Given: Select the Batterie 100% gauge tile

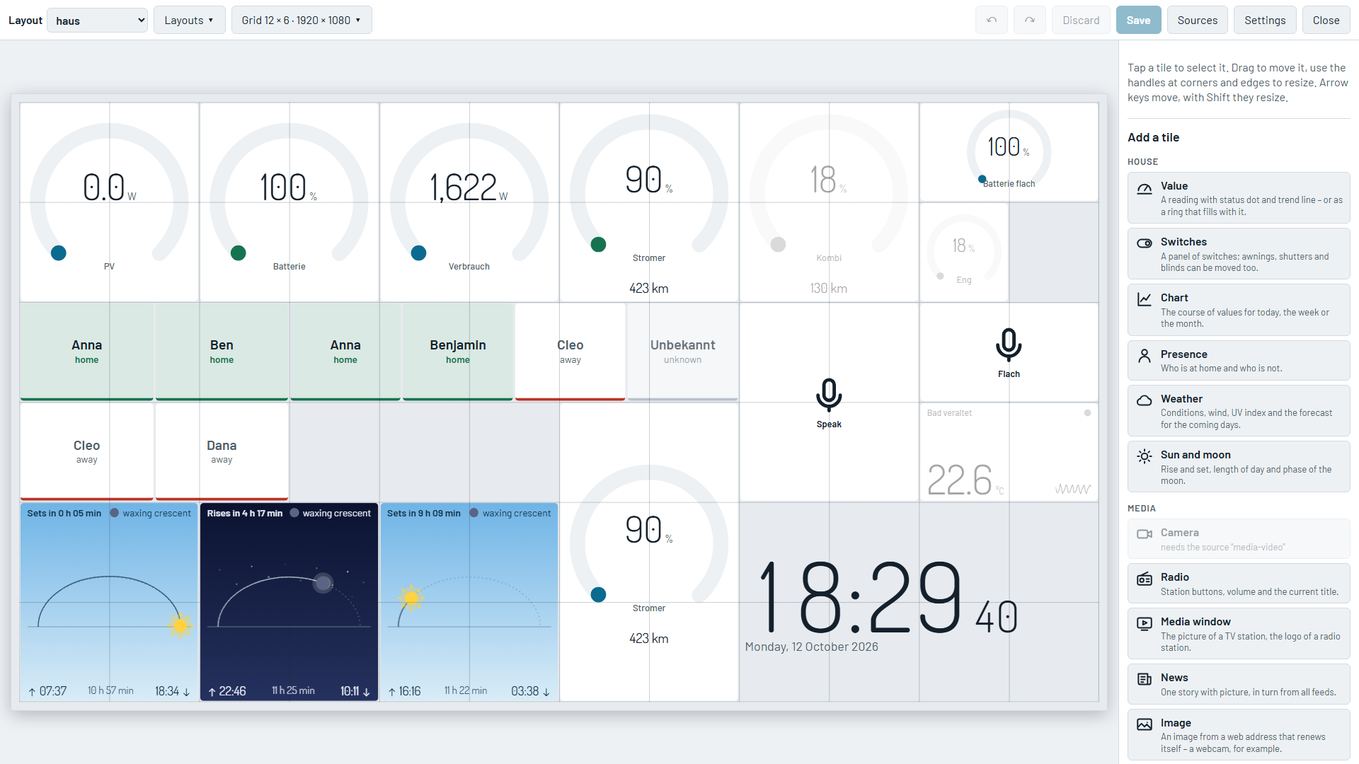Looking at the screenshot, I should [x=289, y=202].
